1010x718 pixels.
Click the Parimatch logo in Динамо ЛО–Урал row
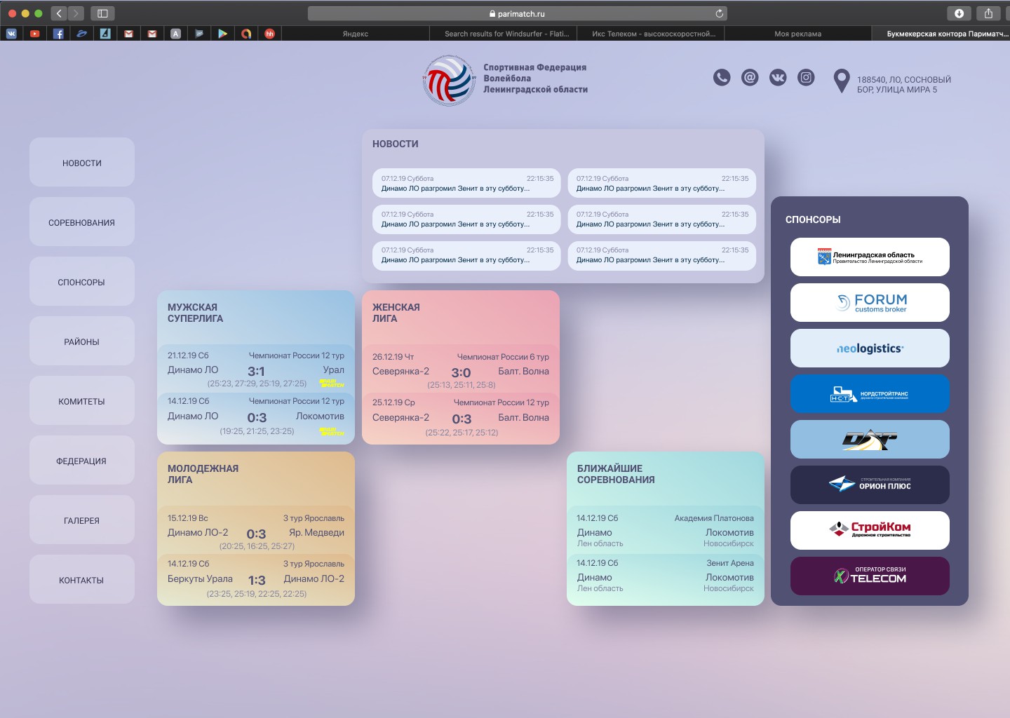tap(332, 384)
